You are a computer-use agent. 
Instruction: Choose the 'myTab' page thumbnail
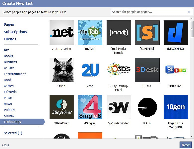point(90,33)
